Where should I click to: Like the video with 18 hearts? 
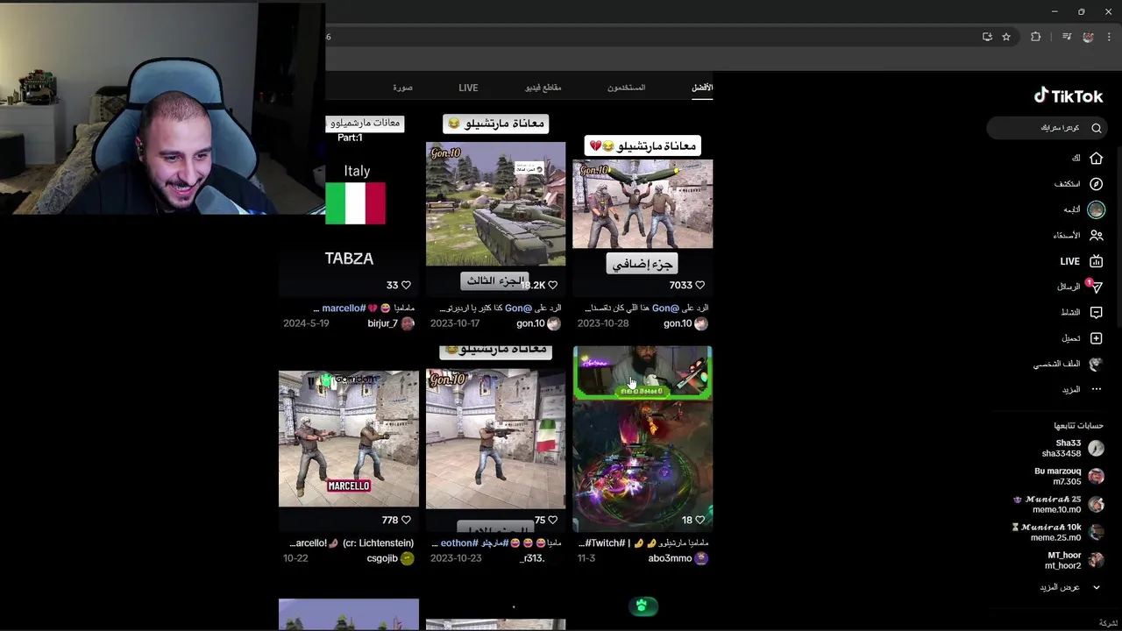tap(699, 520)
